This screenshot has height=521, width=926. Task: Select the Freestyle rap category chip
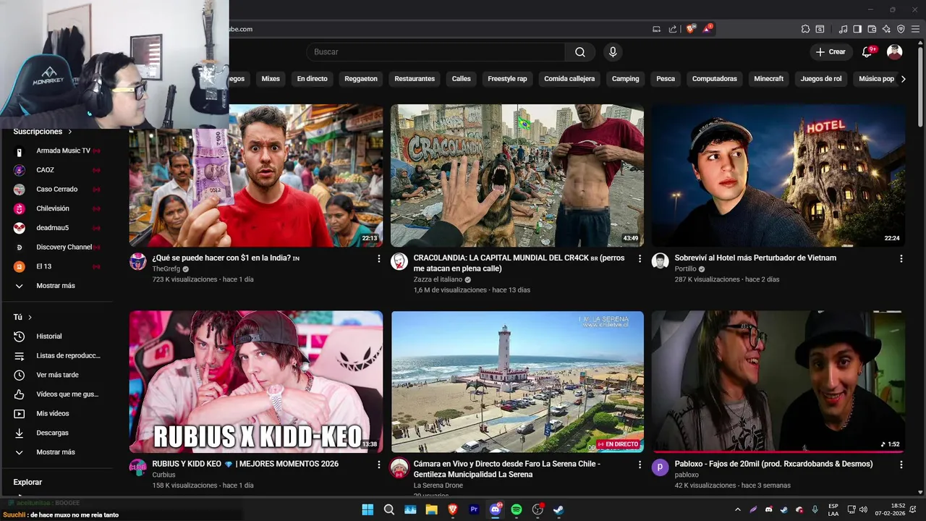pos(507,79)
